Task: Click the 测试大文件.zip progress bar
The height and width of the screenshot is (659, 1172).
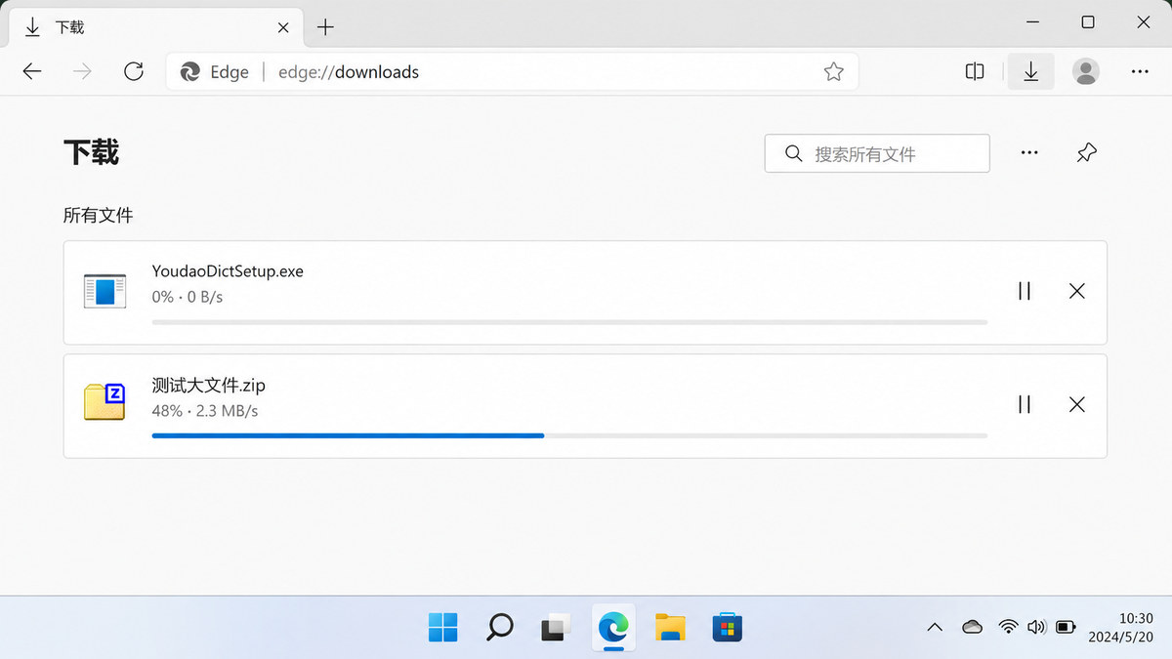Action: pyautogui.click(x=569, y=435)
